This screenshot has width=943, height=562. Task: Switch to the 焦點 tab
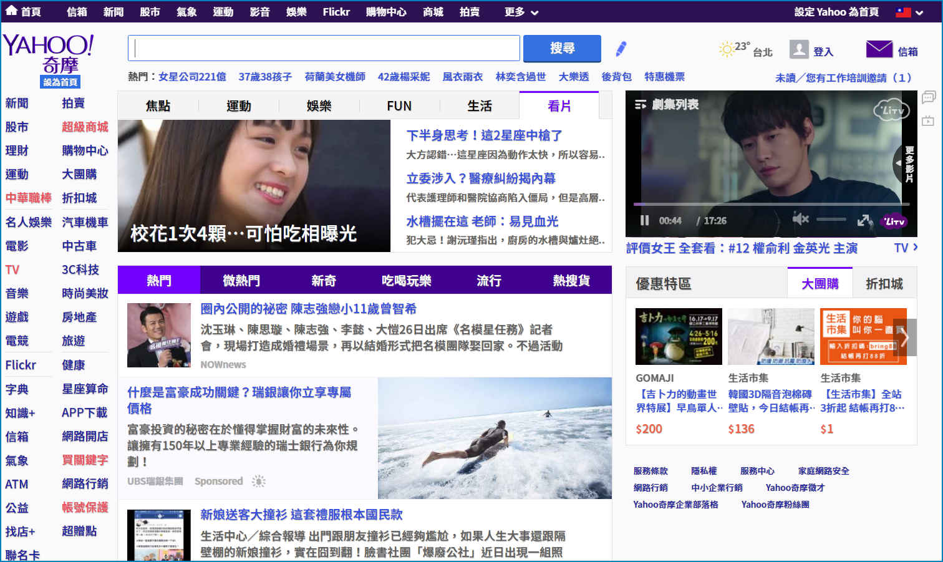click(158, 106)
